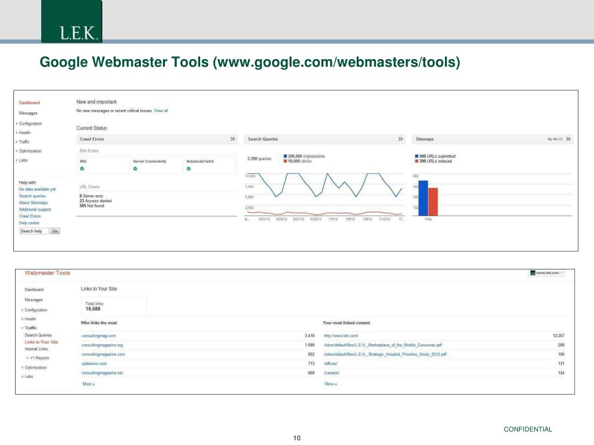This screenshot has width=594, height=445.
Task: Expand Configuration in lower Webmaster Tools sidebar
Action: click(x=34, y=310)
